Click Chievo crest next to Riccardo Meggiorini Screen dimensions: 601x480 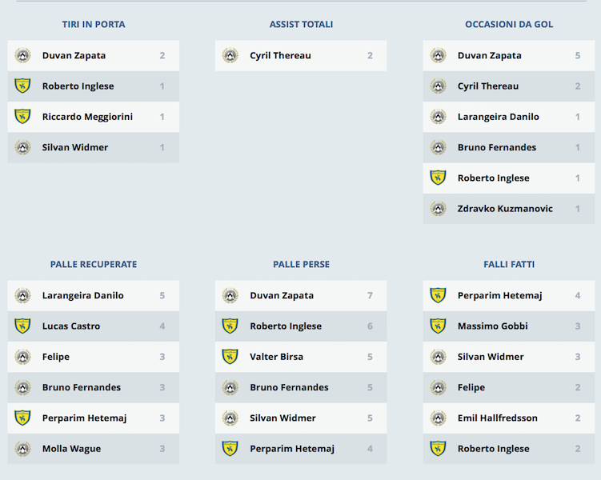pos(22,117)
